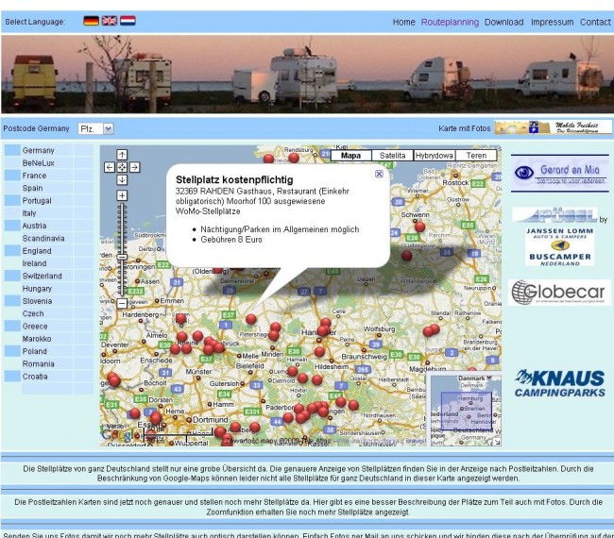This screenshot has width=614, height=538.
Task: Pan the map left with arrow
Action: point(110,167)
